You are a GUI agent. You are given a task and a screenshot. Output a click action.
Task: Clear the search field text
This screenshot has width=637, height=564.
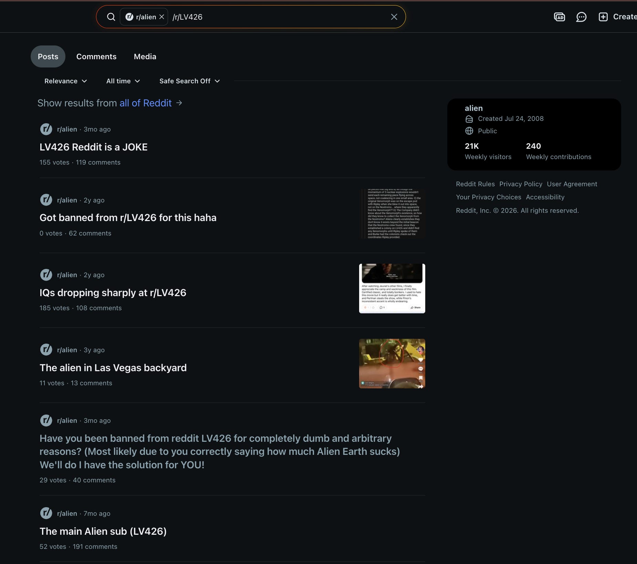click(394, 17)
